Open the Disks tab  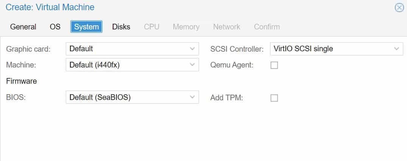(121, 27)
